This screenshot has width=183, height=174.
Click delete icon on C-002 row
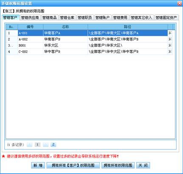(x=170, y=52)
